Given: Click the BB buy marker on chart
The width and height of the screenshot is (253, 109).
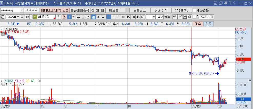Looking at the screenshot, I should pyautogui.click(x=49, y=49).
